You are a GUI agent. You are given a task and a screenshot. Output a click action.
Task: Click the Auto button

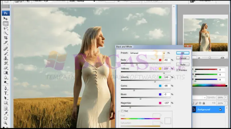(x=183, y=64)
